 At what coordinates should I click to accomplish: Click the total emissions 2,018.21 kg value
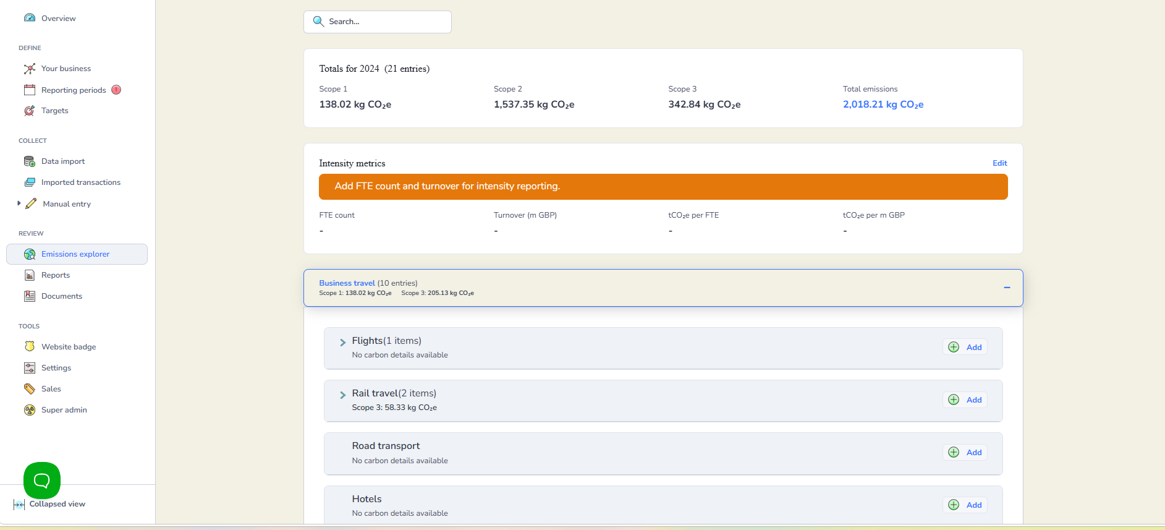[883, 105]
